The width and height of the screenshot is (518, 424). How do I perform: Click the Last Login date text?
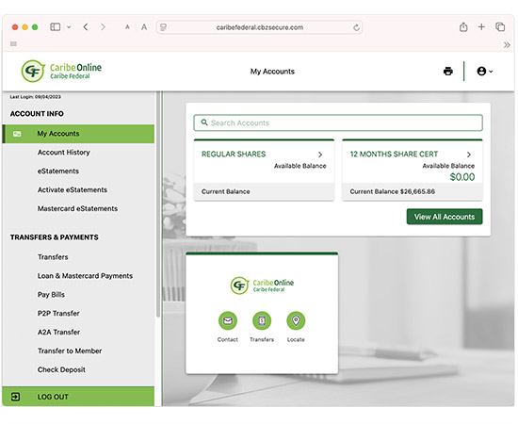pyautogui.click(x=36, y=97)
